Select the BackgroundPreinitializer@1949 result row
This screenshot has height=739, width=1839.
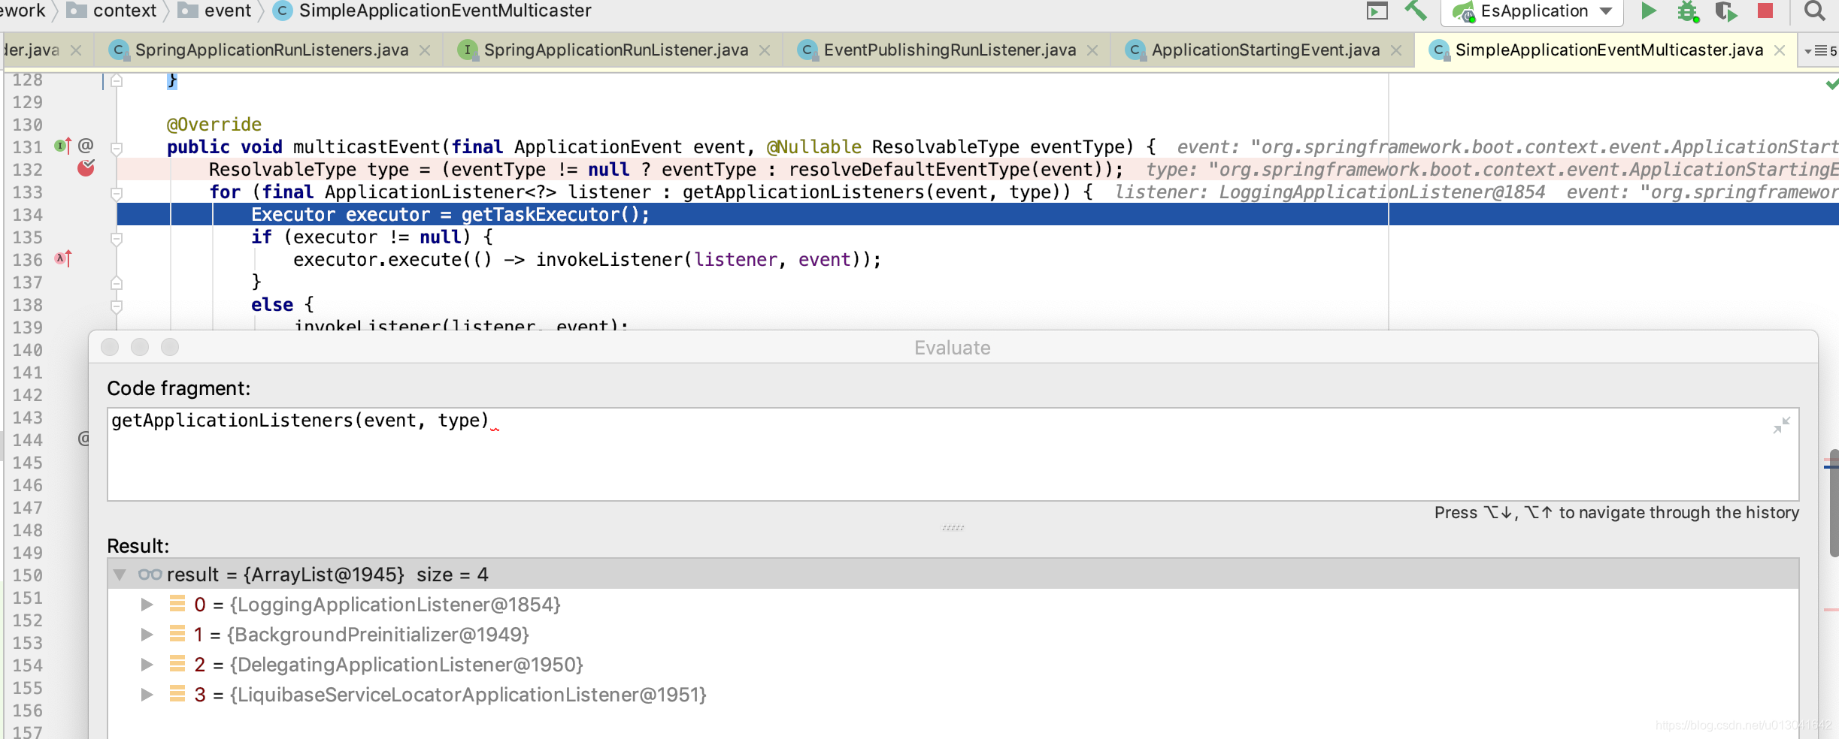click(x=953, y=635)
